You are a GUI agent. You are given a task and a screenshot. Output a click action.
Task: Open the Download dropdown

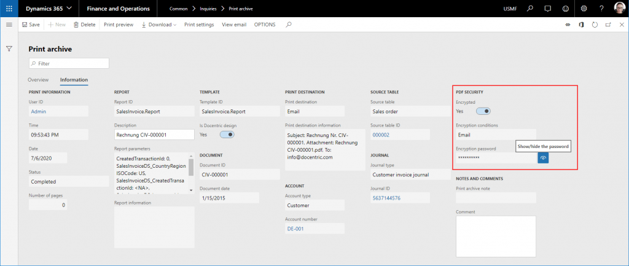[159, 25]
